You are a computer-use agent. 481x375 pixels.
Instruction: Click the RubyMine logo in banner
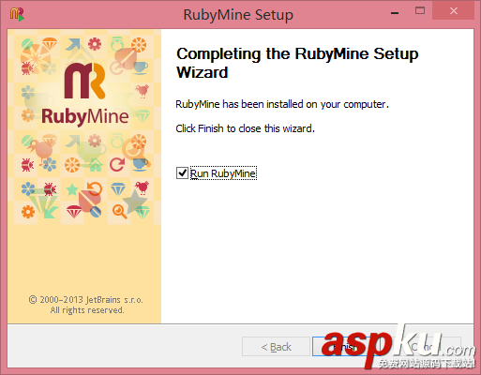[84, 94]
